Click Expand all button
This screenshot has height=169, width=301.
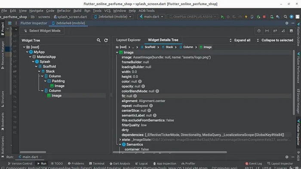point(240,40)
